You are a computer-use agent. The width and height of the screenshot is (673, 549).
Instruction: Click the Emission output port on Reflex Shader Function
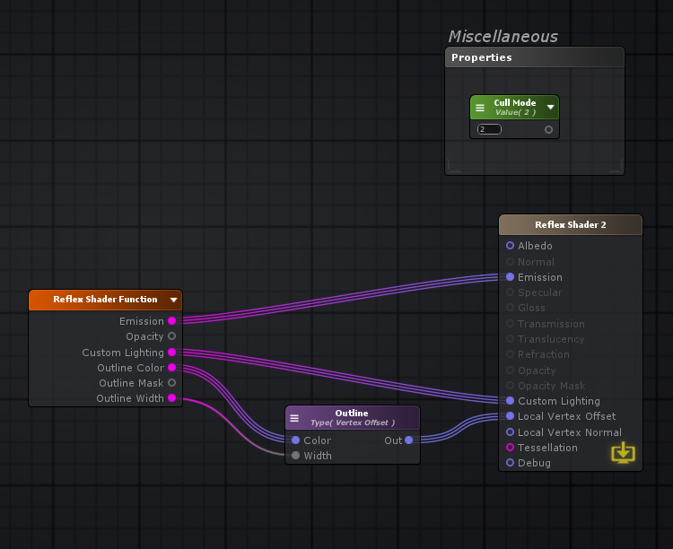(172, 321)
